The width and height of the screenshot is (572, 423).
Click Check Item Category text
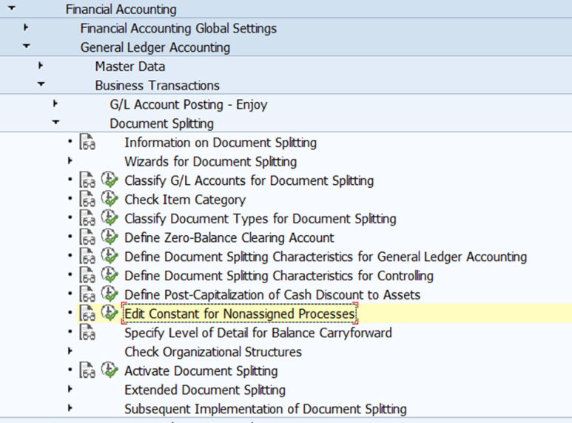tap(185, 200)
